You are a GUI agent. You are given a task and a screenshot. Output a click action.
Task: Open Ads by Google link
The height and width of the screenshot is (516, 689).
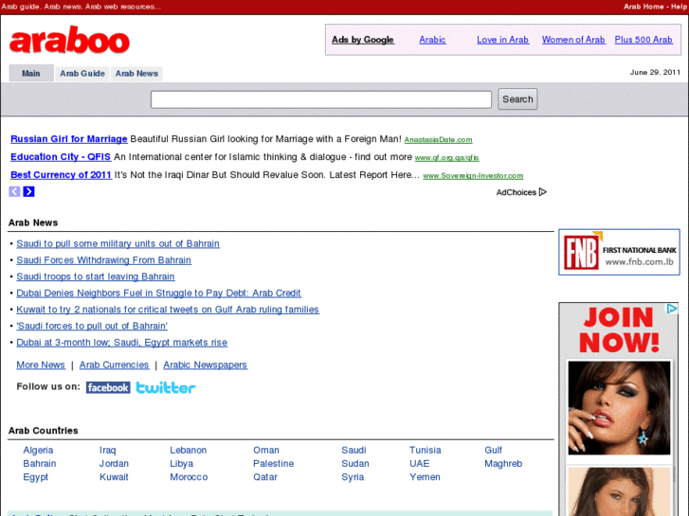click(x=363, y=40)
